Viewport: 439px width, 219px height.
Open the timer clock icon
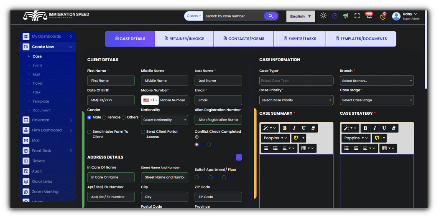point(383,16)
